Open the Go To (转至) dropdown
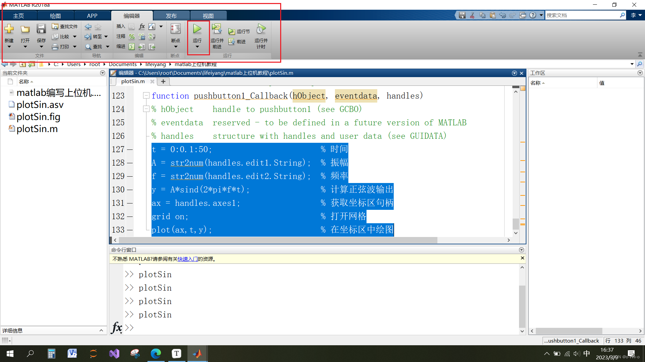Image resolution: width=645 pixels, height=362 pixels. pos(106,37)
